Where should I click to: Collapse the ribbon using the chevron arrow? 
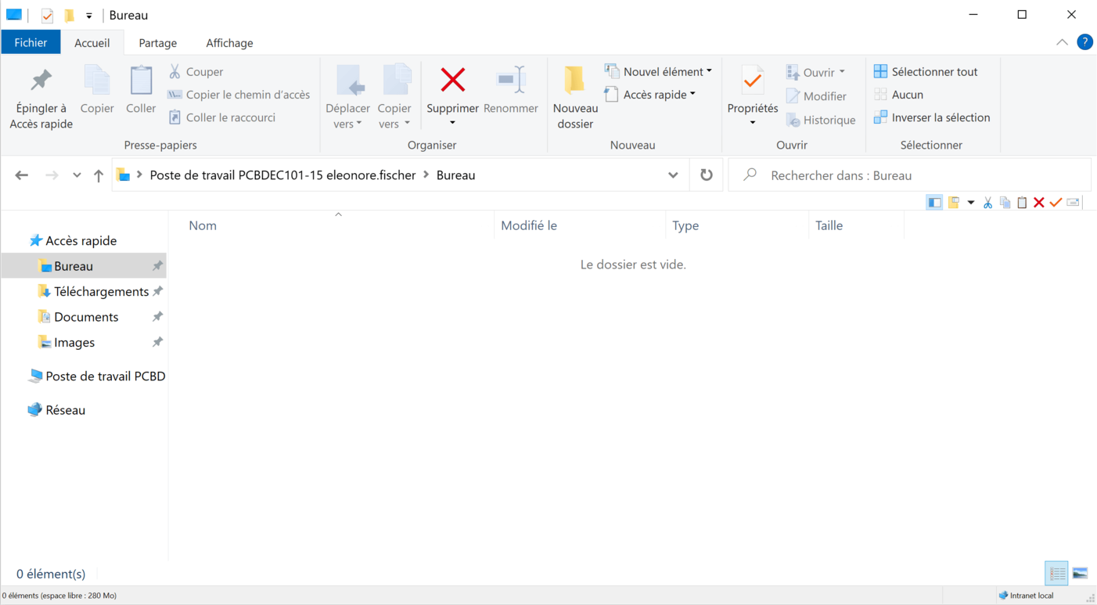(x=1062, y=42)
